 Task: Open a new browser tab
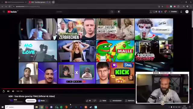coord(53,2)
